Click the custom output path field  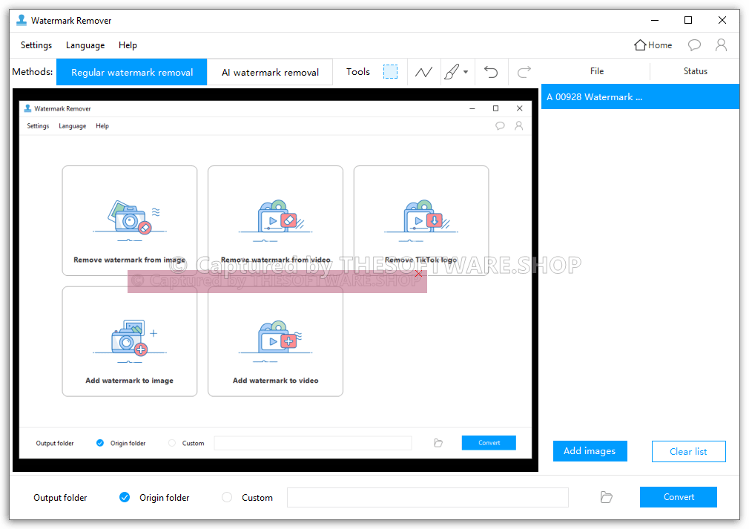pyautogui.click(x=427, y=497)
